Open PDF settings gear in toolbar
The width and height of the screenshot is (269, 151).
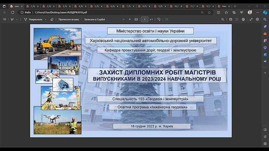click(x=257, y=19)
